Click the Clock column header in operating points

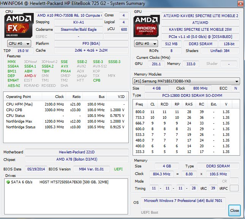tap(54, 97)
